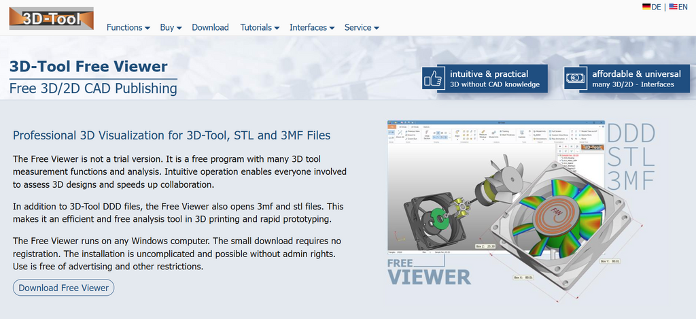
Task: Open the Service dropdown menu
Action: (362, 27)
